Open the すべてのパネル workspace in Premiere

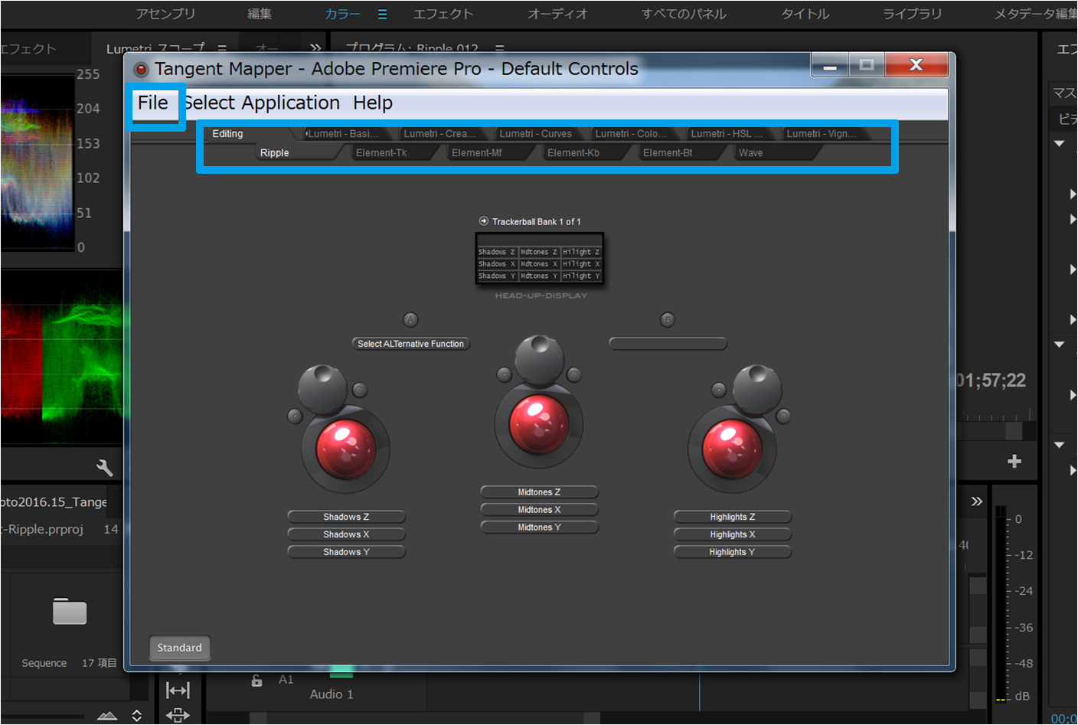click(684, 14)
